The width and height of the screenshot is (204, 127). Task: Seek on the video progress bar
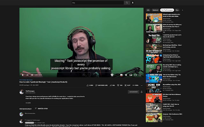tap(82, 73)
